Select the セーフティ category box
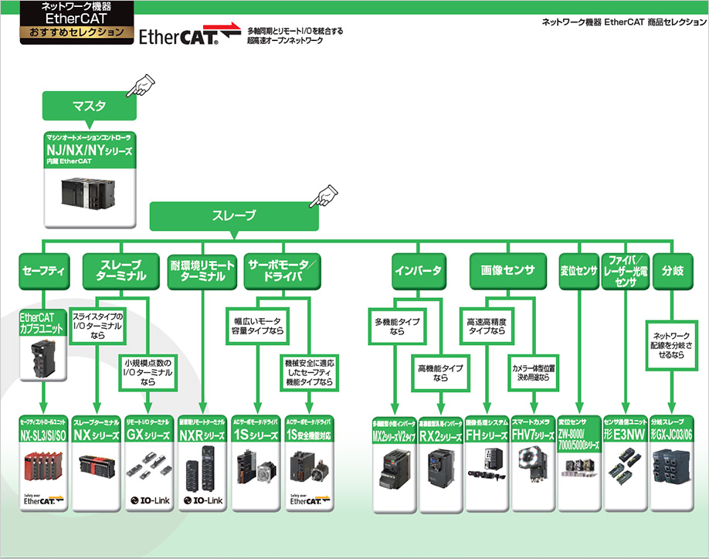 pyautogui.click(x=44, y=271)
